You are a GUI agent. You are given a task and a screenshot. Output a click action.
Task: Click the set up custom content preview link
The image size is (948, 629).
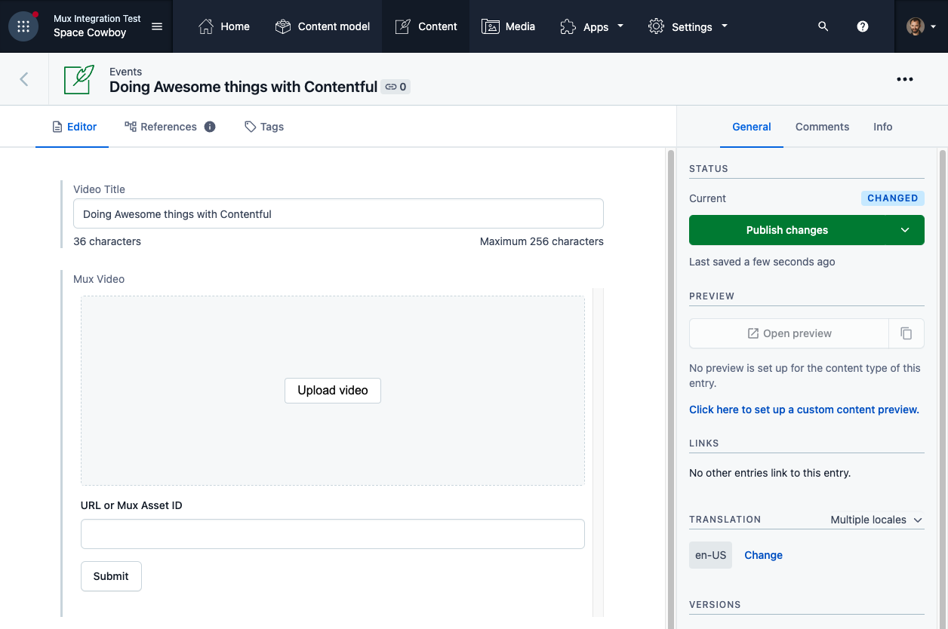(x=804, y=410)
